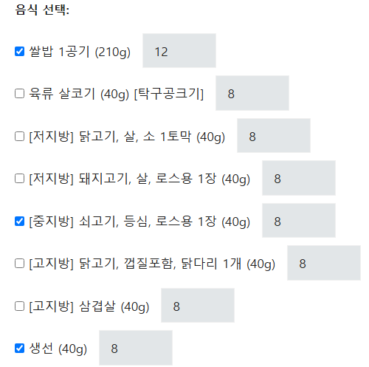Click the [중지방] 쇠고기 quantity input
This screenshot has height=367, width=369.
click(299, 221)
